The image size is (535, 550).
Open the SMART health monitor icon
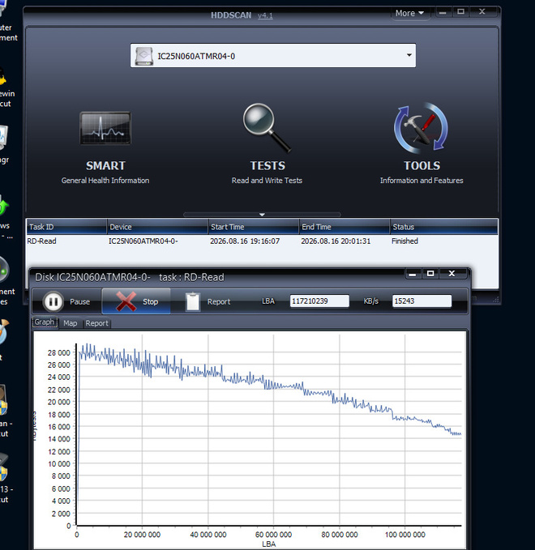[x=105, y=128]
